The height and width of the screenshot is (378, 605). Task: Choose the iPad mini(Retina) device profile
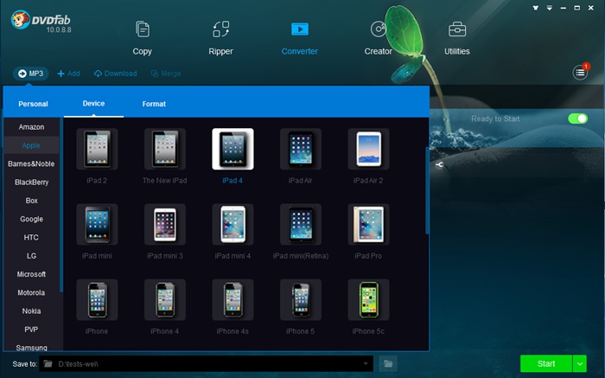pos(301,224)
